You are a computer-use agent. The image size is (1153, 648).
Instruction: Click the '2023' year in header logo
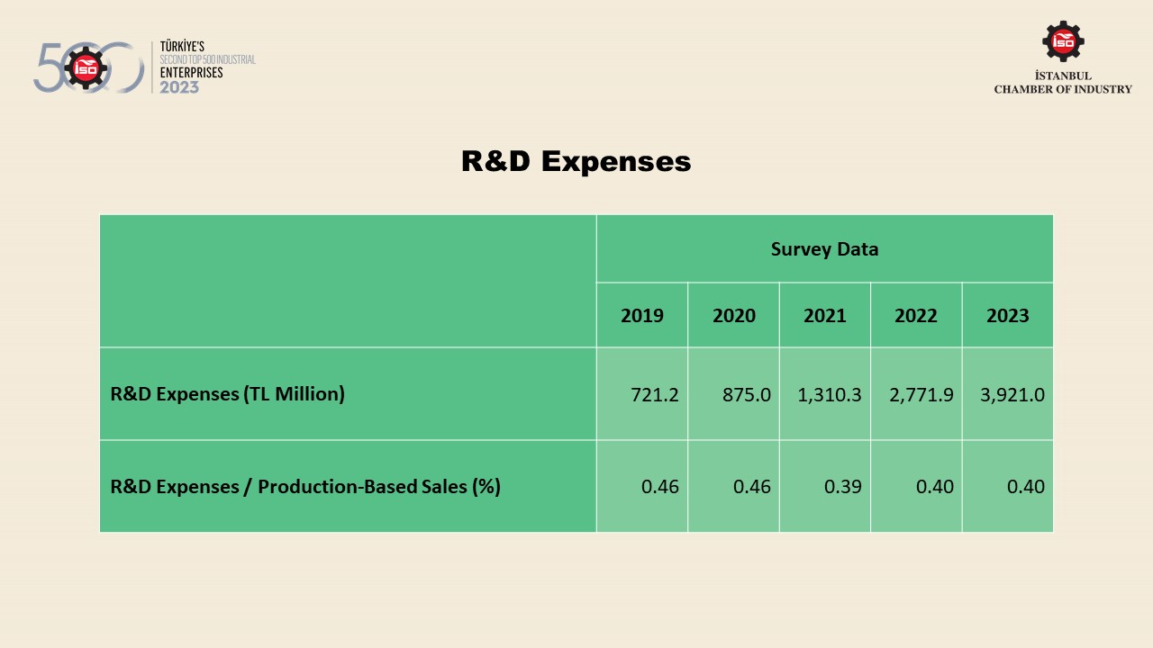click(x=179, y=87)
